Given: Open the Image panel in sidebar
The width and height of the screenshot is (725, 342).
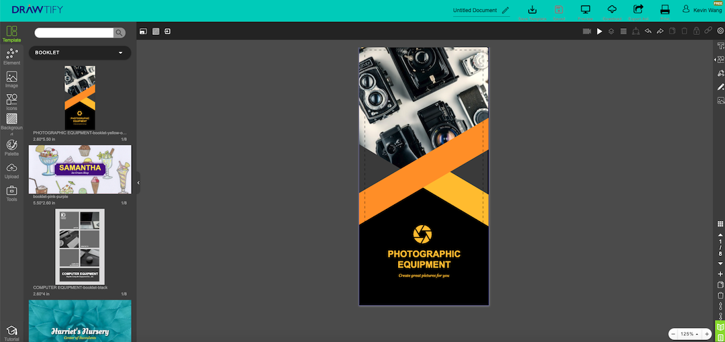Looking at the screenshot, I should [11, 79].
